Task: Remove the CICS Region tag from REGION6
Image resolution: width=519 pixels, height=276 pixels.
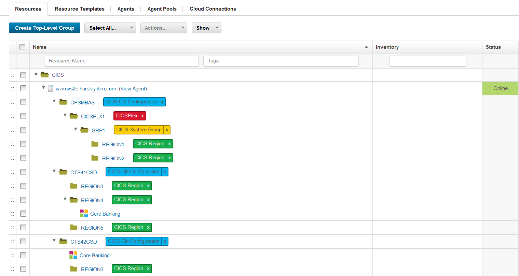Action: pyautogui.click(x=148, y=269)
